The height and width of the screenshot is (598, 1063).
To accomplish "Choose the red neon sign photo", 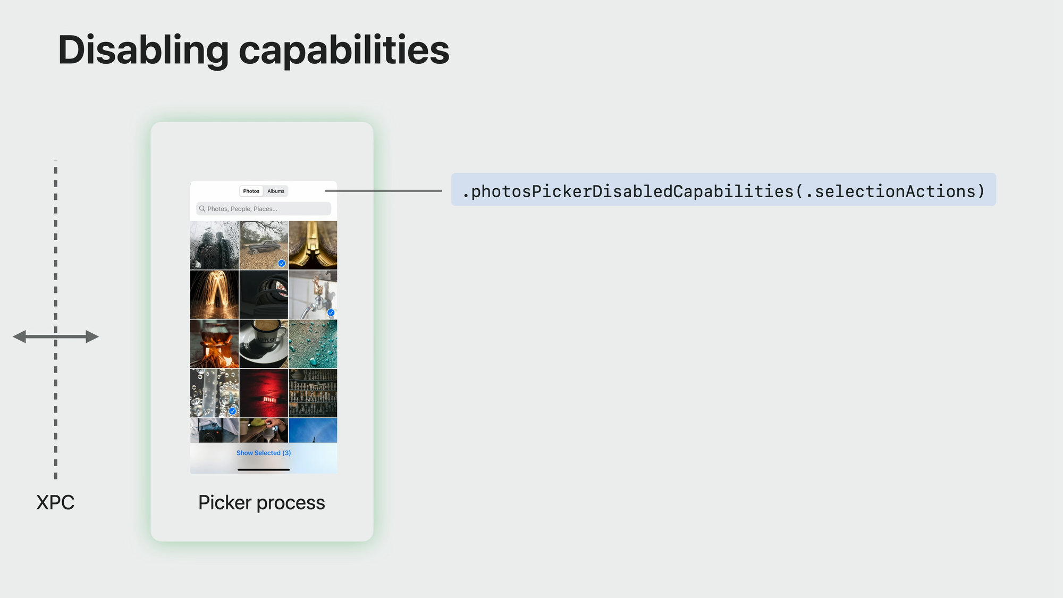I will point(264,393).
